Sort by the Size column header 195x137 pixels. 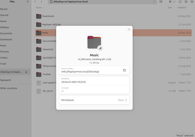coord(170,8)
